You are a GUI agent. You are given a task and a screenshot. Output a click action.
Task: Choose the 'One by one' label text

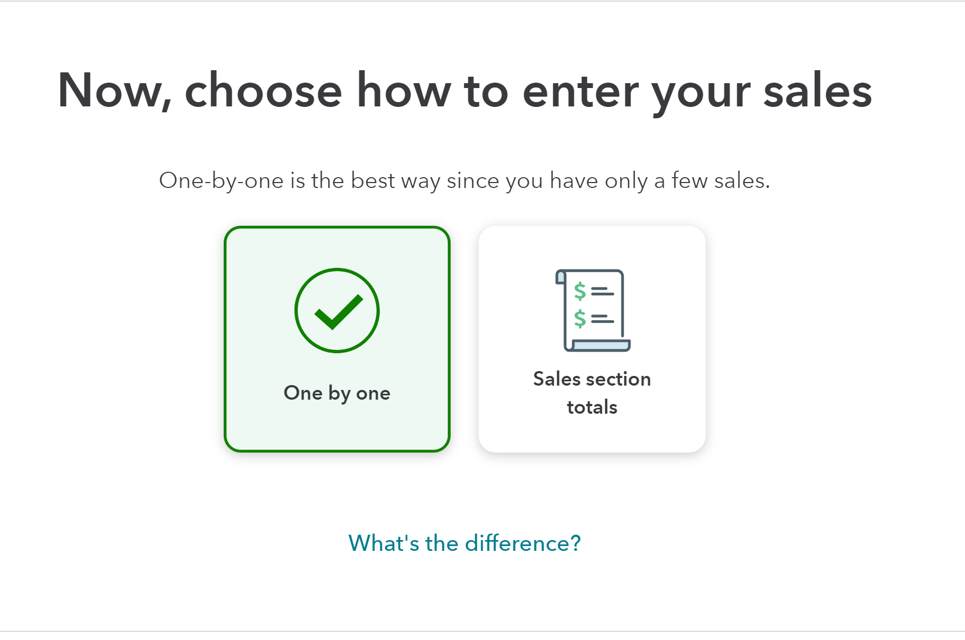pyautogui.click(x=337, y=393)
